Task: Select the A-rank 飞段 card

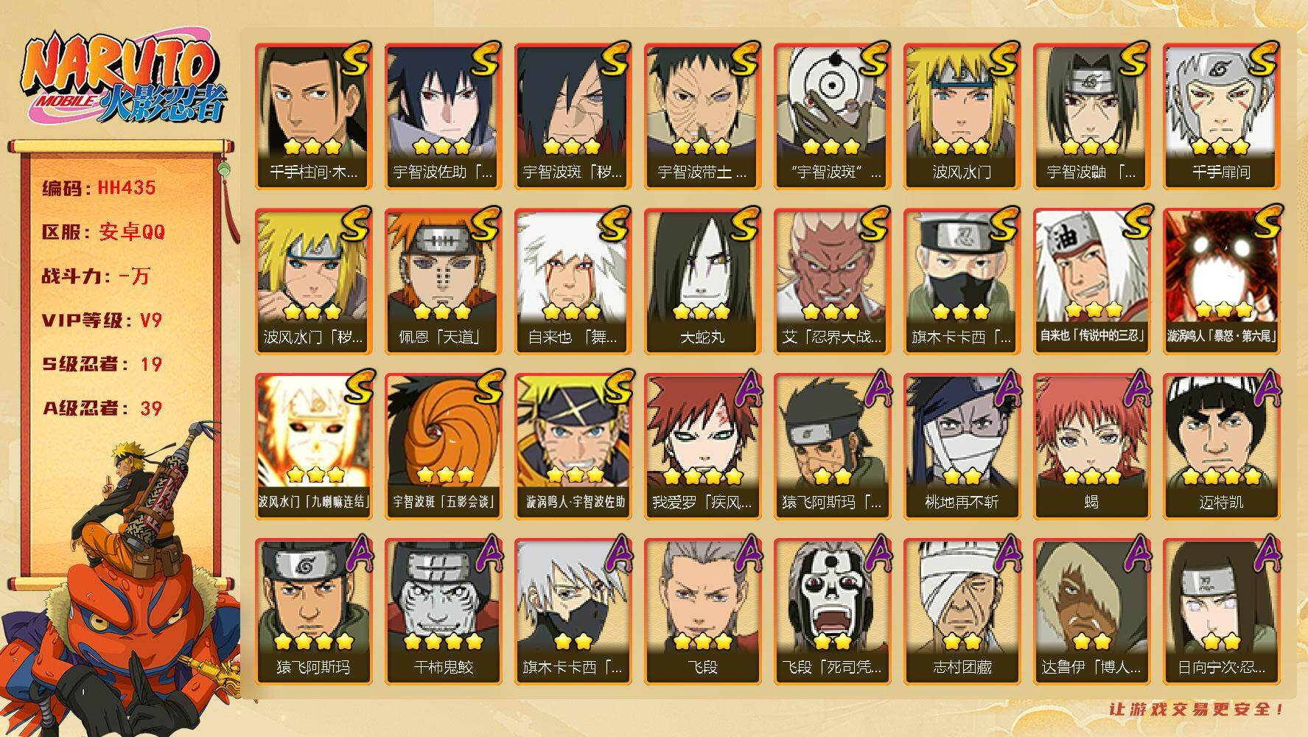Action: (702, 612)
